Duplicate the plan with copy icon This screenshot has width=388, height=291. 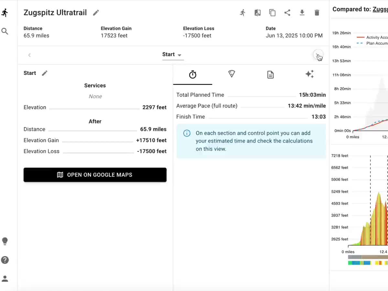click(272, 13)
